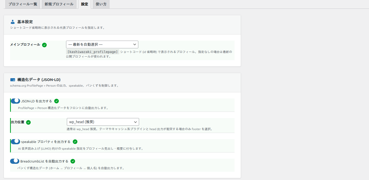Viewport: 369px width, 180px height.
Task: Open the 使い方 tab
Action: pyautogui.click(x=101, y=4)
